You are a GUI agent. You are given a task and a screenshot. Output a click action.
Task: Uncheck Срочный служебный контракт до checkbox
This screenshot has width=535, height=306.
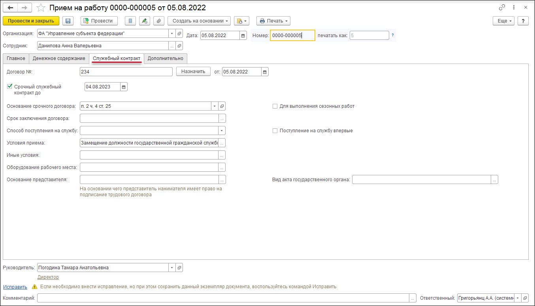point(10,86)
